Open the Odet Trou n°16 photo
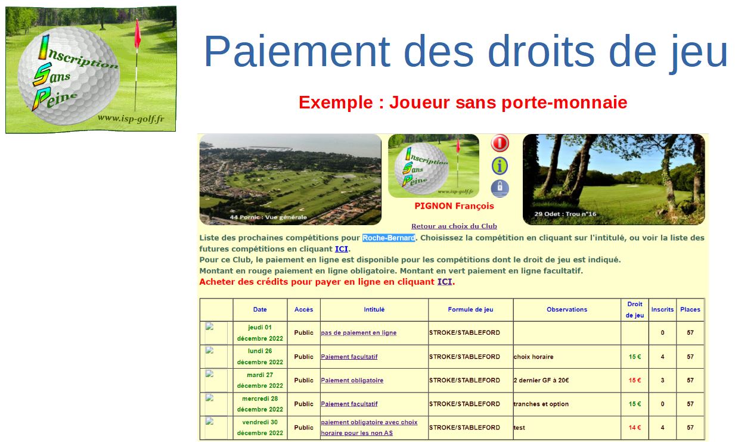The height and width of the screenshot is (442, 735). [614, 179]
